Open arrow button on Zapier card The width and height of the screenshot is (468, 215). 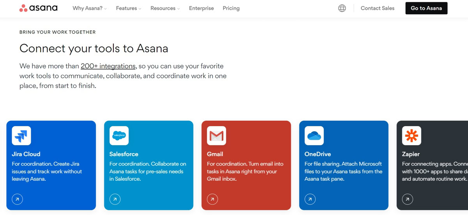407,199
